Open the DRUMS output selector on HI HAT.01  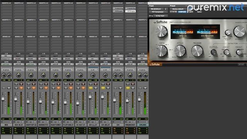[81, 59]
